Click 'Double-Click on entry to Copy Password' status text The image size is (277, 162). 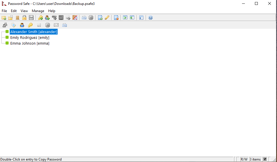point(31,159)
